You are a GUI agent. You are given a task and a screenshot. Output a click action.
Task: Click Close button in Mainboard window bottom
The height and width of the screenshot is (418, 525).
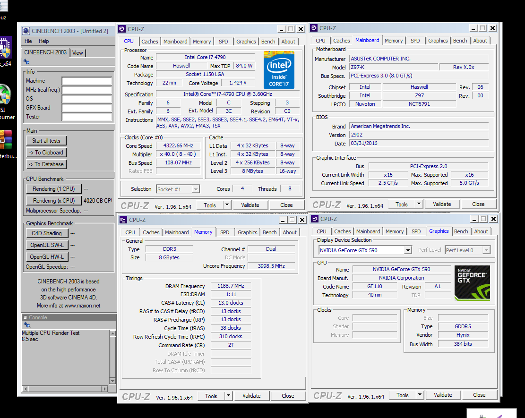tap(478, 204)
